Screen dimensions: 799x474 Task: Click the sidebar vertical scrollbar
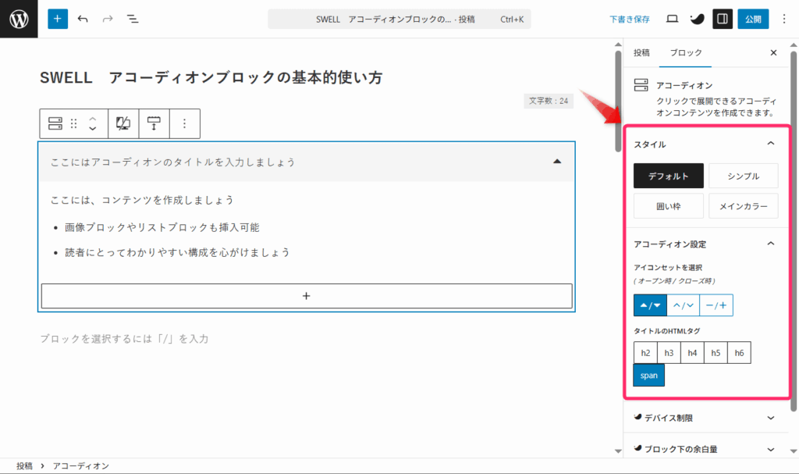click(794, 231)
